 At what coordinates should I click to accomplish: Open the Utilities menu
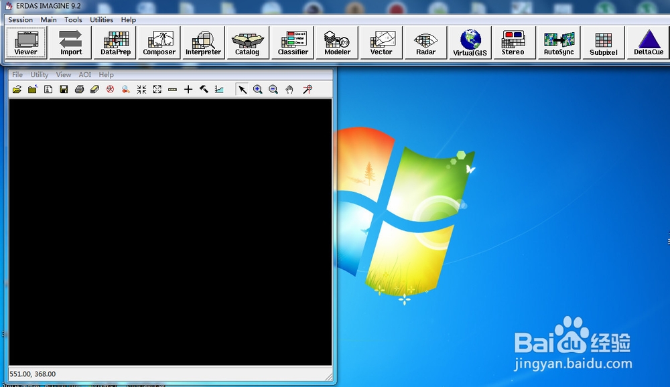(x=101, y=19)
